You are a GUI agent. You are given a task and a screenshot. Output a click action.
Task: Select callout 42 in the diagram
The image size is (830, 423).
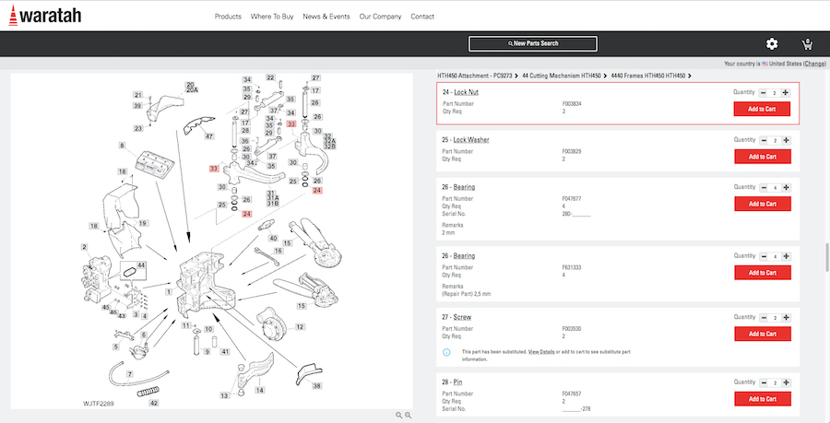click(x=153, y=403)
